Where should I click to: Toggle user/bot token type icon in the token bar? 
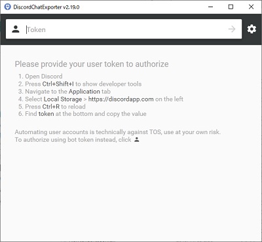coord(16,29)
